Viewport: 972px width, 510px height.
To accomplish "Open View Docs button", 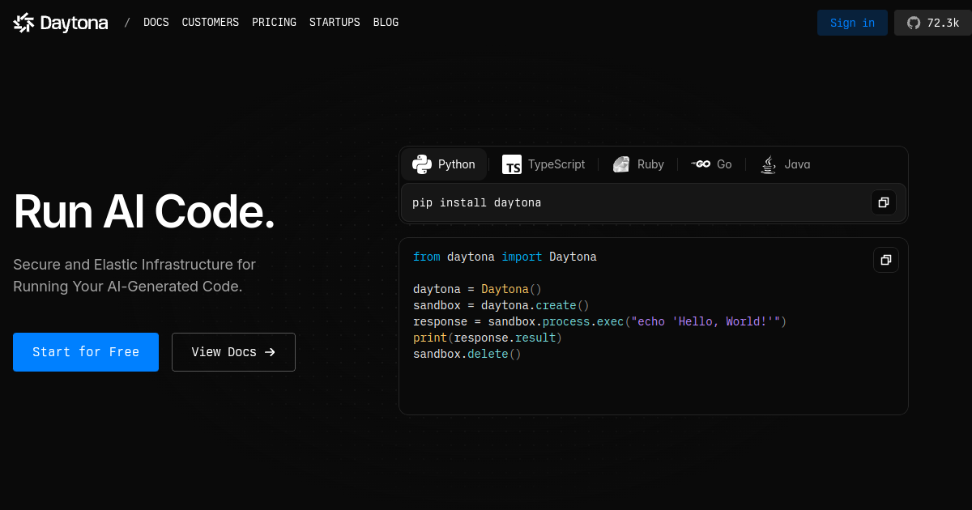I will pyautogui.click(x=233, y=352).
